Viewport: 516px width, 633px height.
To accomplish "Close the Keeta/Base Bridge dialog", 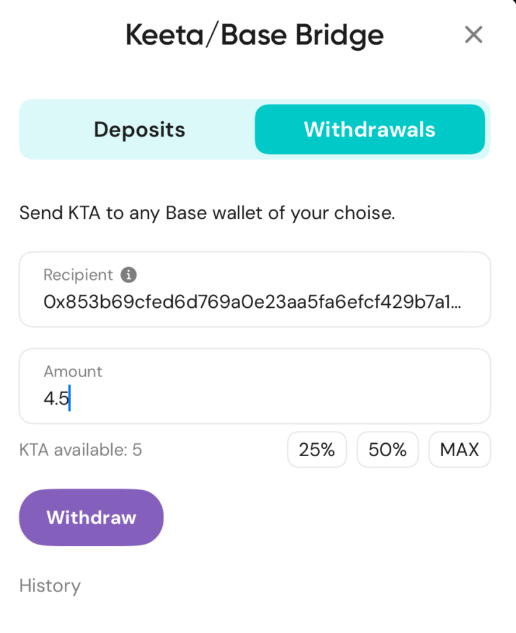I will 473,35.
